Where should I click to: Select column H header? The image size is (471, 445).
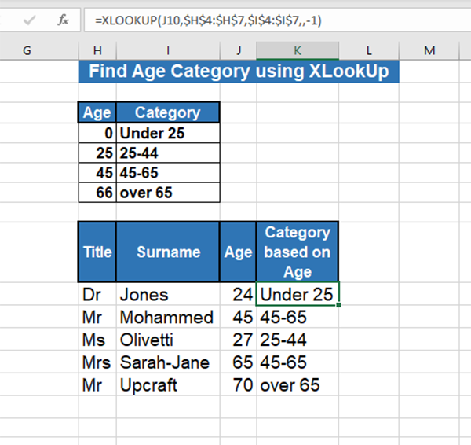97,50
